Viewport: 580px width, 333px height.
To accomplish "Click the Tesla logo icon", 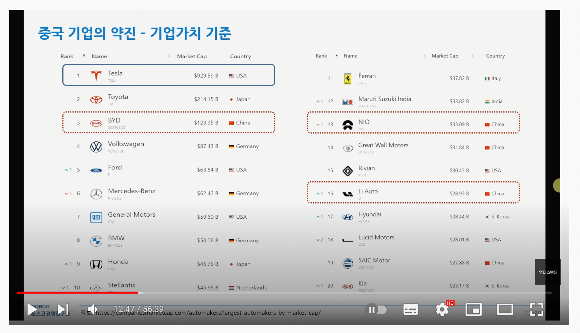I will point(96,76).
